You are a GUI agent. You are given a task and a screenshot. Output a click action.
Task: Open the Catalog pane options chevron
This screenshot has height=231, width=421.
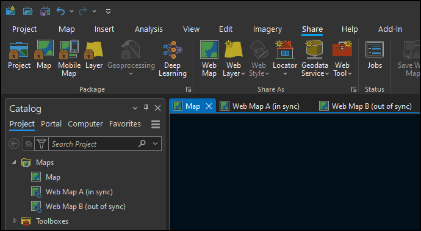(135, 108)
